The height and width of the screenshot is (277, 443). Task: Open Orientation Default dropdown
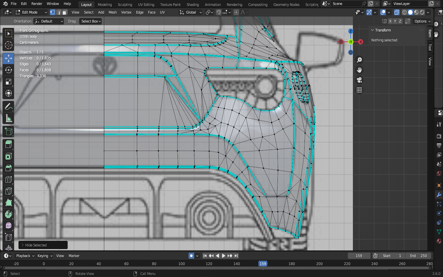coord(49,21)
